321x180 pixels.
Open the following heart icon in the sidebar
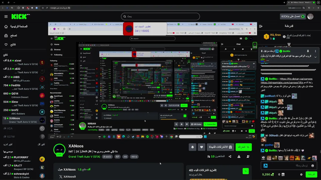tap(6, 44)
